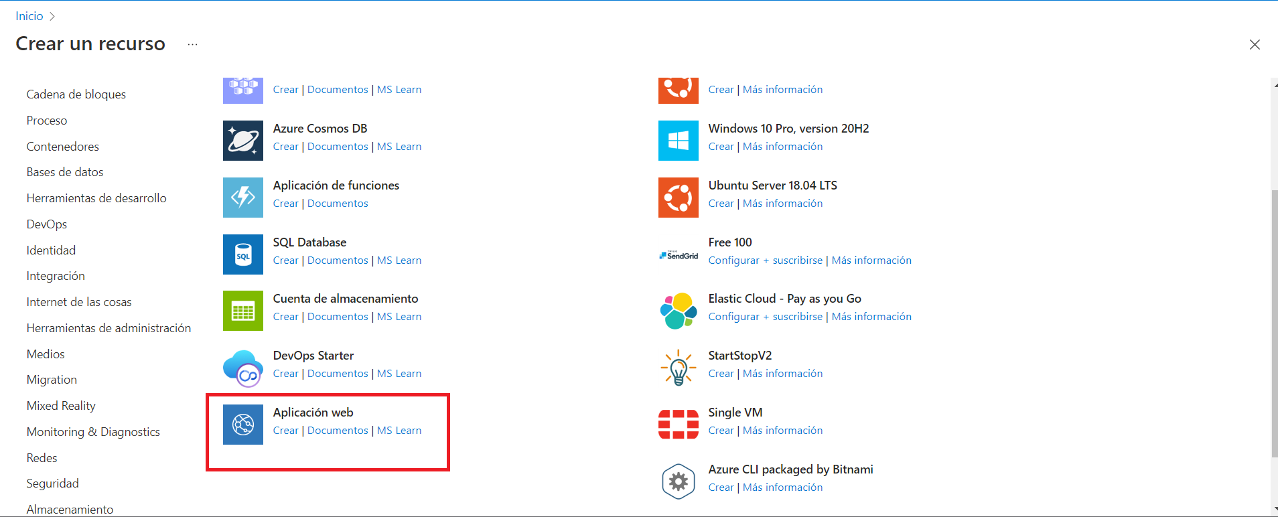Click the Aplicación web globe icon

[x=243, y=425]
